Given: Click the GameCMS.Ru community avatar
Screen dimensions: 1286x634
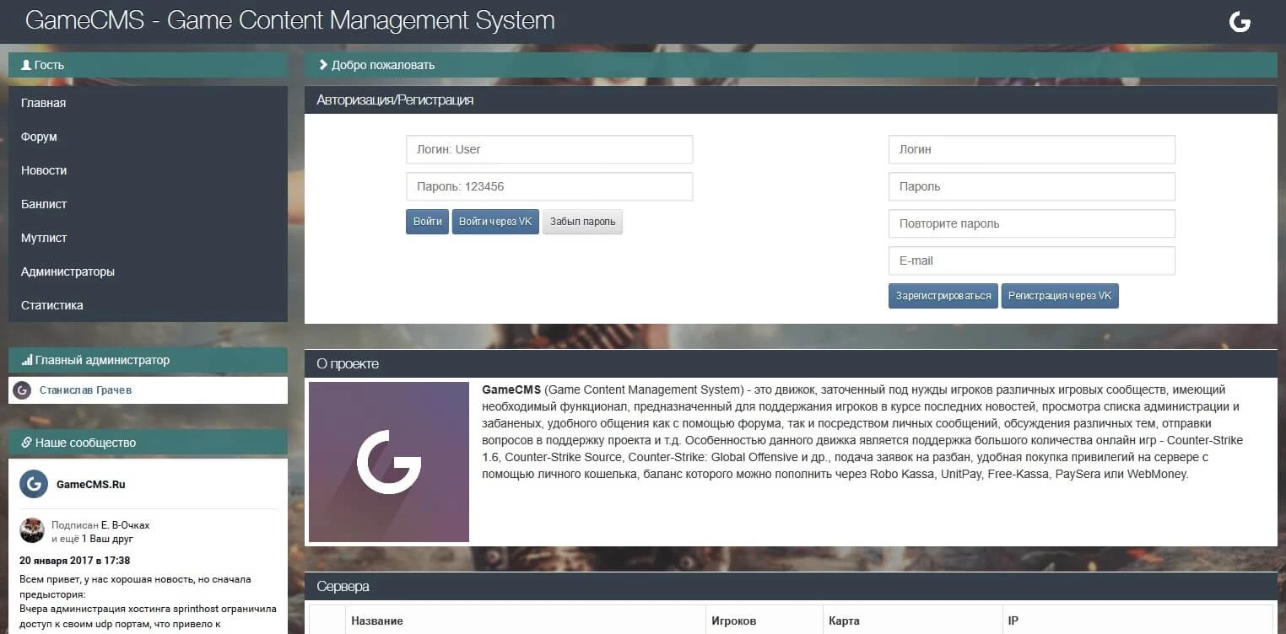Looking at the screenshot, I should (34, 484).
